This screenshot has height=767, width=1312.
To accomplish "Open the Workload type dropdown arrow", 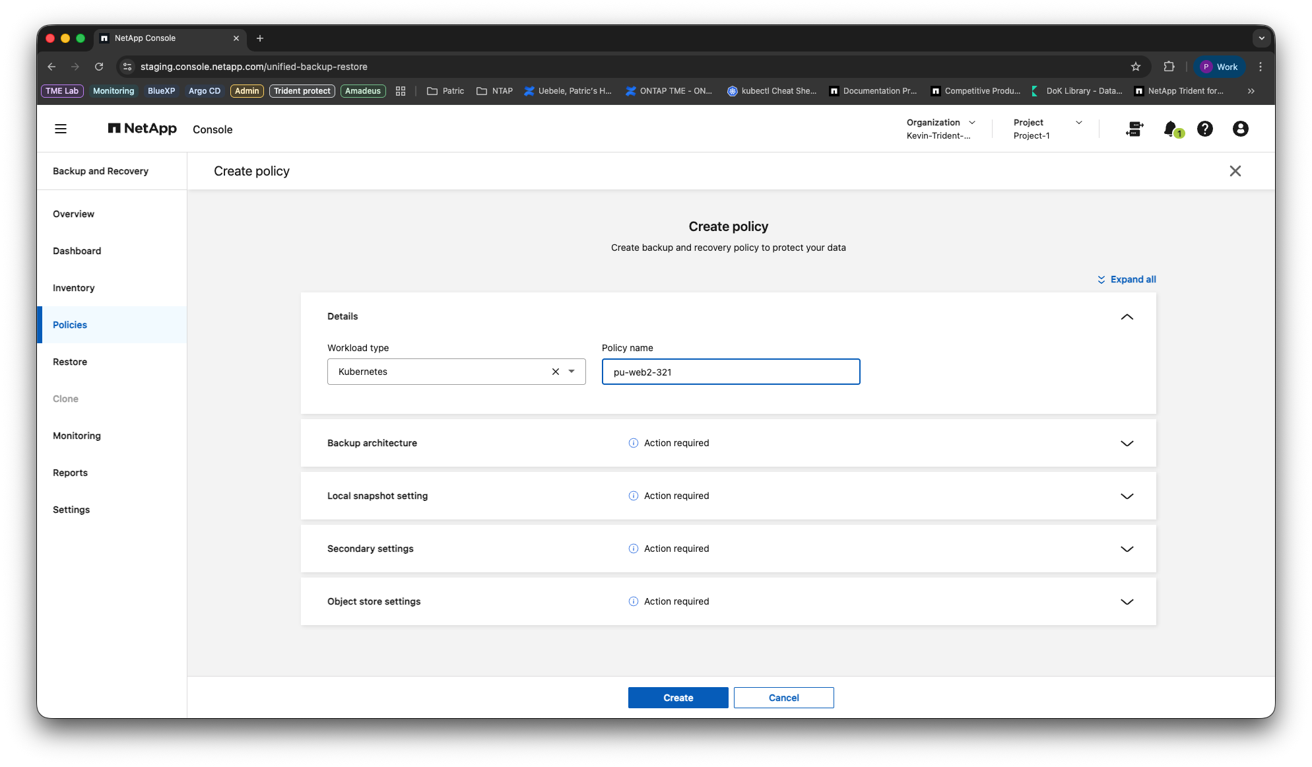I will coord(572,372).
